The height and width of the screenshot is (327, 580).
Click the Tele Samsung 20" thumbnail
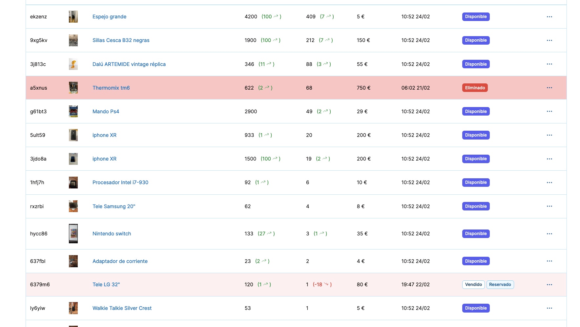point(73,206)
